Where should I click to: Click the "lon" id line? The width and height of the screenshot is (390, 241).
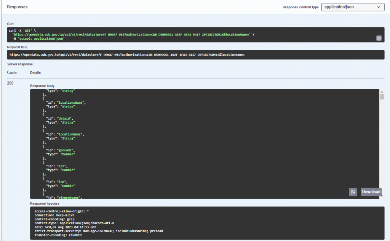(57, 182)
